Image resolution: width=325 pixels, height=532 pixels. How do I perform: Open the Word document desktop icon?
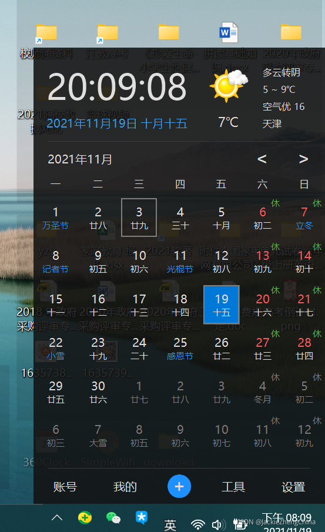(x=229, y=32)
